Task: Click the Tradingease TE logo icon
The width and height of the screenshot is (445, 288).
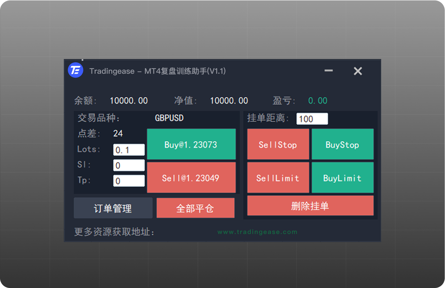Action: tap(75, 70)
